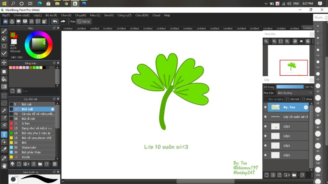
Task: Show hidden system tray icons
Action: click(266, 4)
